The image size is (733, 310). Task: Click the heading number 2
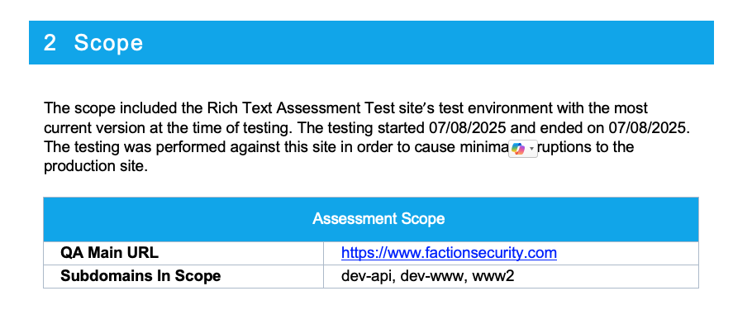coord(50,42)
